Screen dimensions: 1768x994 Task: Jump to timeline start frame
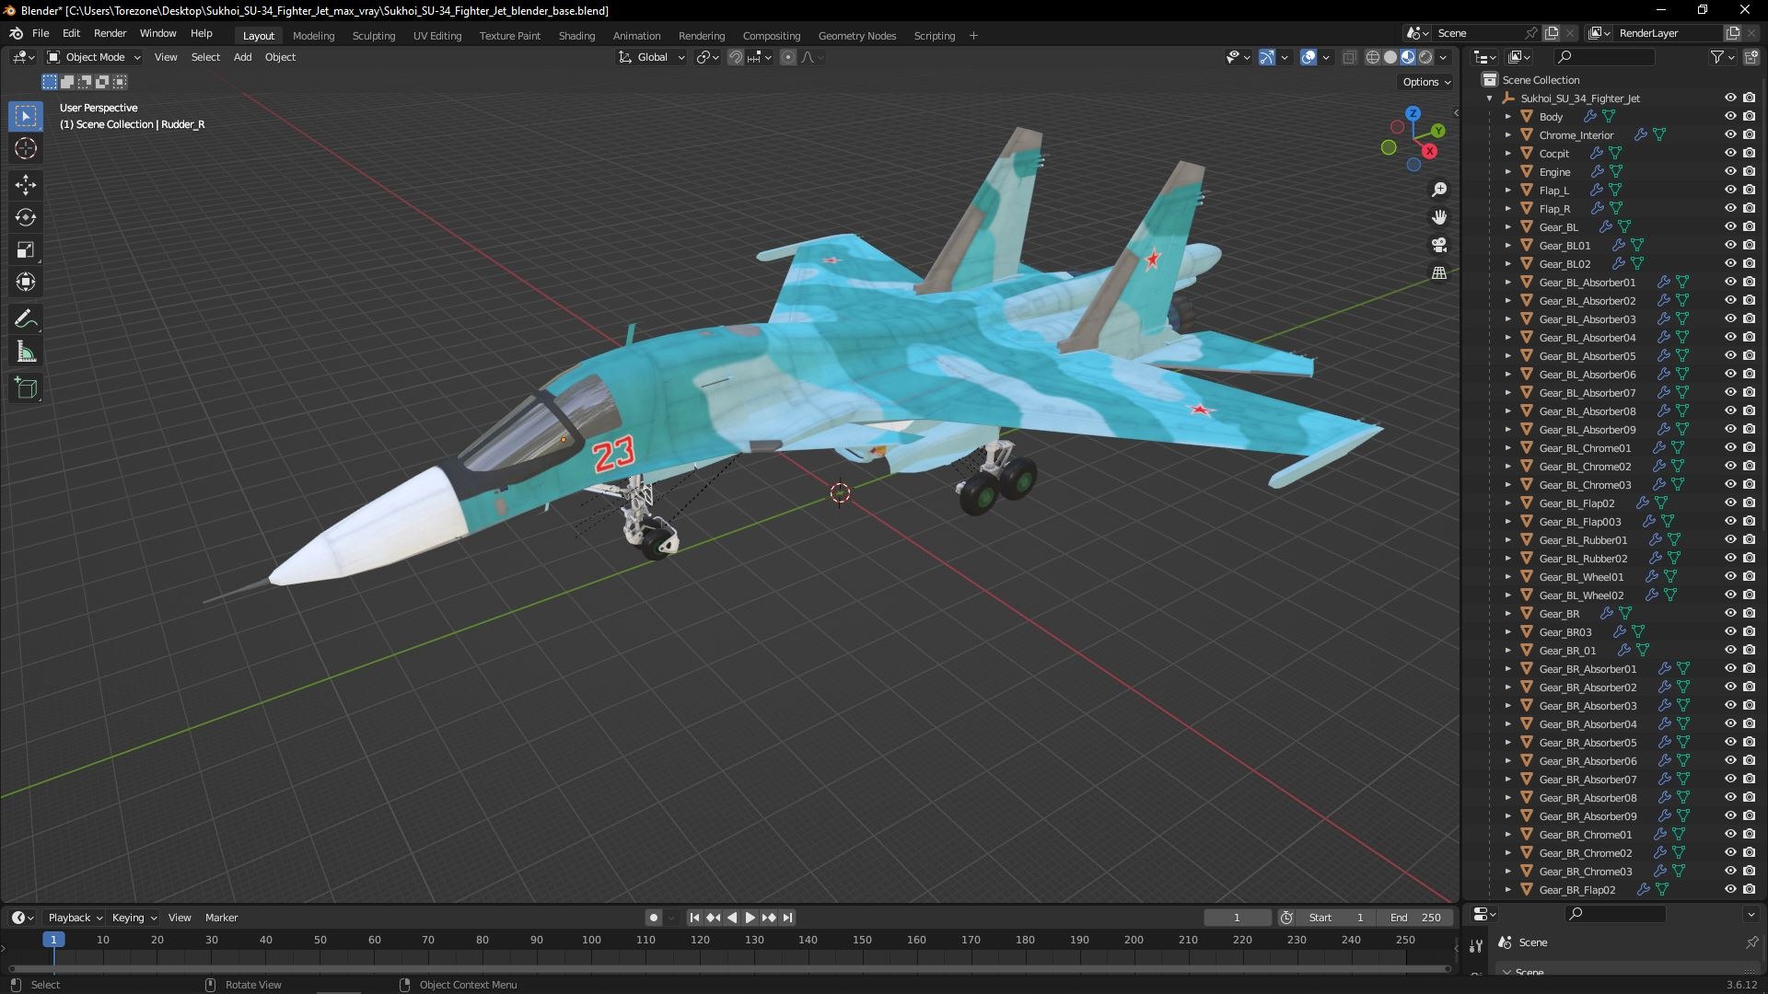click(x=694, y=918)
